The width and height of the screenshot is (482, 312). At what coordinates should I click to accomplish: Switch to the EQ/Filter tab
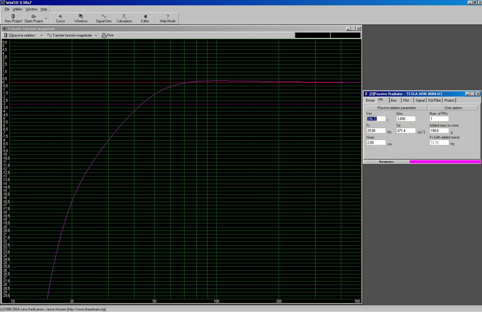435,100
